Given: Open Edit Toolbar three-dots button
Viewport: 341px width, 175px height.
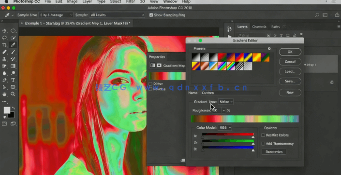Looking at the screenshot, I should point(4,101).
